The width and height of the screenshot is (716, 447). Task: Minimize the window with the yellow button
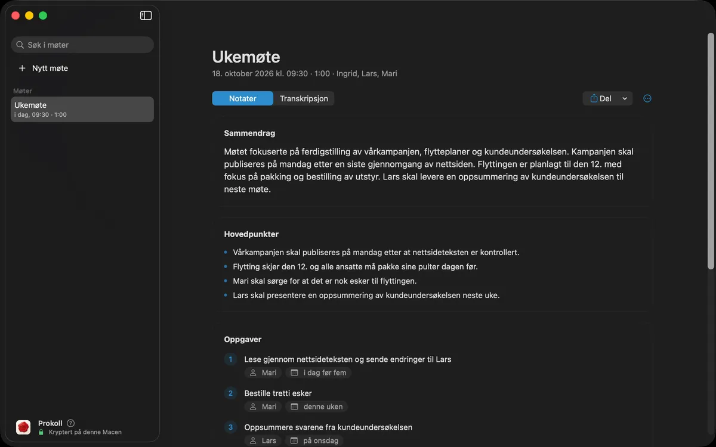pyautogui.click(x=29, y=15)
